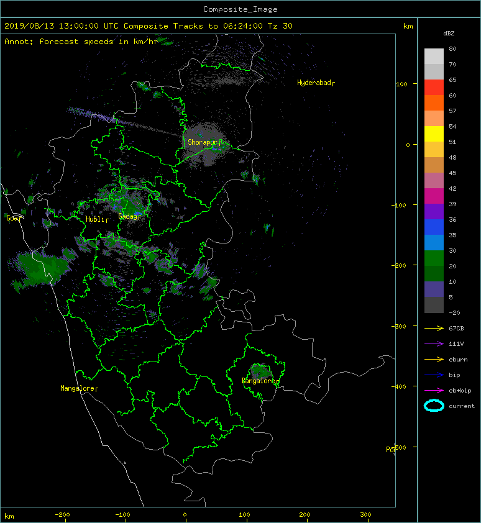Click the 'current' legend text
Viewport: 481px width, 523px height.
(462, 406)
